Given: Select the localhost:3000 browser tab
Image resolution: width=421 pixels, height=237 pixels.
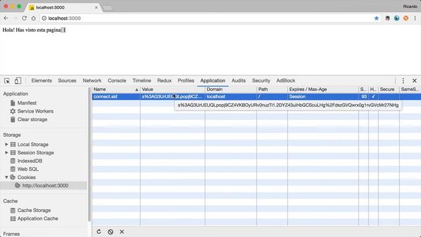Looking at the screenshot, I should click(x=64, y=7).
